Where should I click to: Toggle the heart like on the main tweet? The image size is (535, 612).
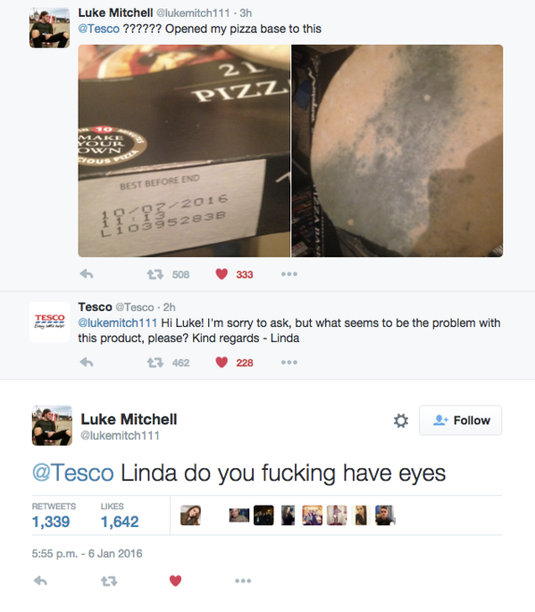[176, 581]
